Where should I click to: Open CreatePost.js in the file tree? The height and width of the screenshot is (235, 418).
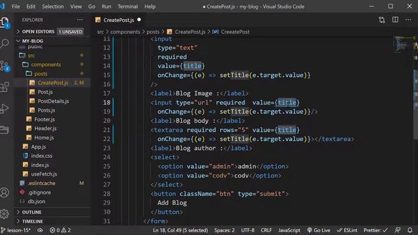tap(53, 83)
